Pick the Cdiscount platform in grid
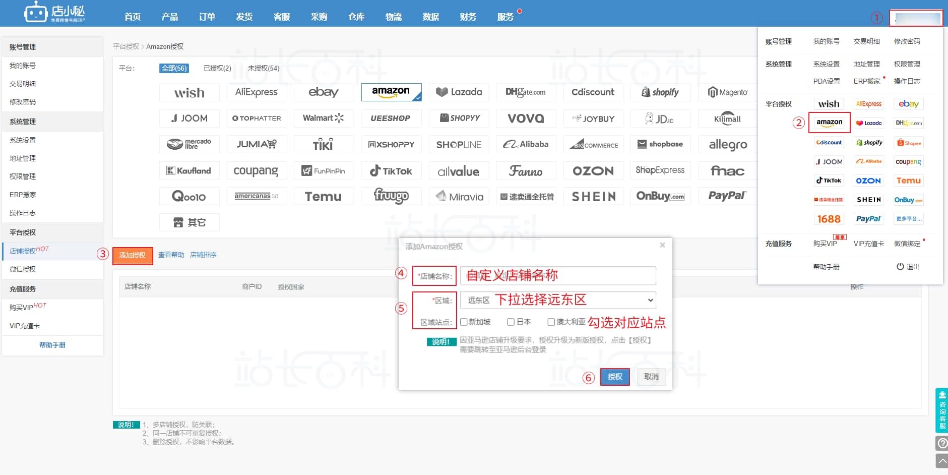Screen dimensions: 948x475 tap(593, 92)
